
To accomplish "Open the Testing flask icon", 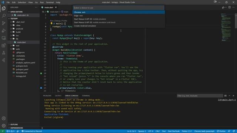I will [x=4, y=52].
